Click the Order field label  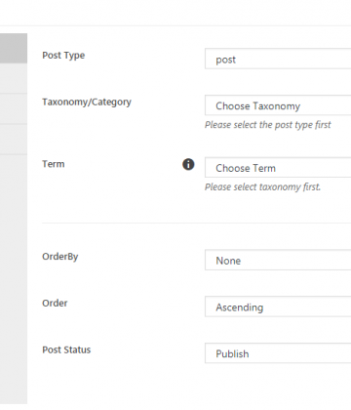pyautogui.click(x=55, y=303)
